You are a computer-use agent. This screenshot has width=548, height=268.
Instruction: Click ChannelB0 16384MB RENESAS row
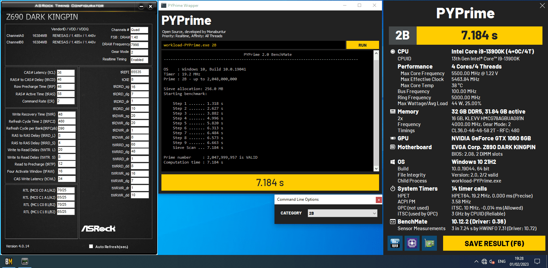point(51,42)
